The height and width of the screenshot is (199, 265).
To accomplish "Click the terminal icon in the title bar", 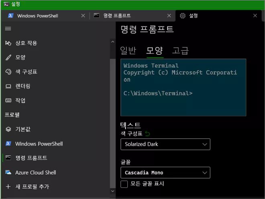I will click(x=6, y=4).
